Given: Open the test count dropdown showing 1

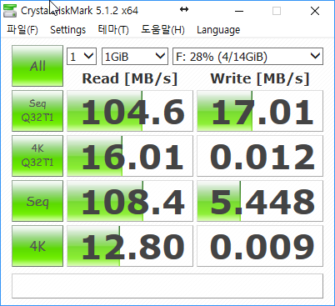Looking at the screenshot, I should [82, 57].
